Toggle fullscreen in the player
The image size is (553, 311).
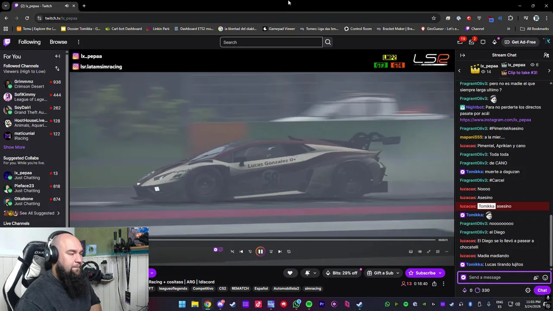tap(429, 251)
